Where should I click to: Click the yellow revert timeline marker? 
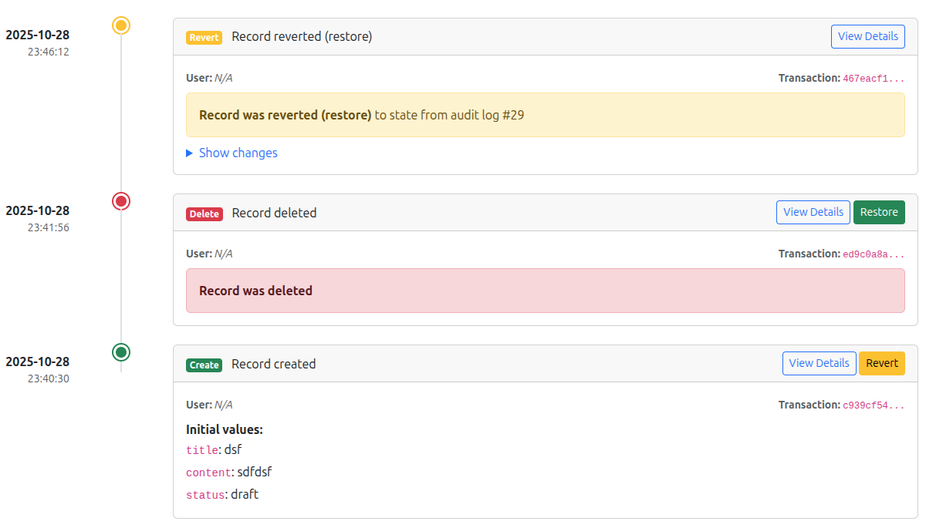click(121, 25)
